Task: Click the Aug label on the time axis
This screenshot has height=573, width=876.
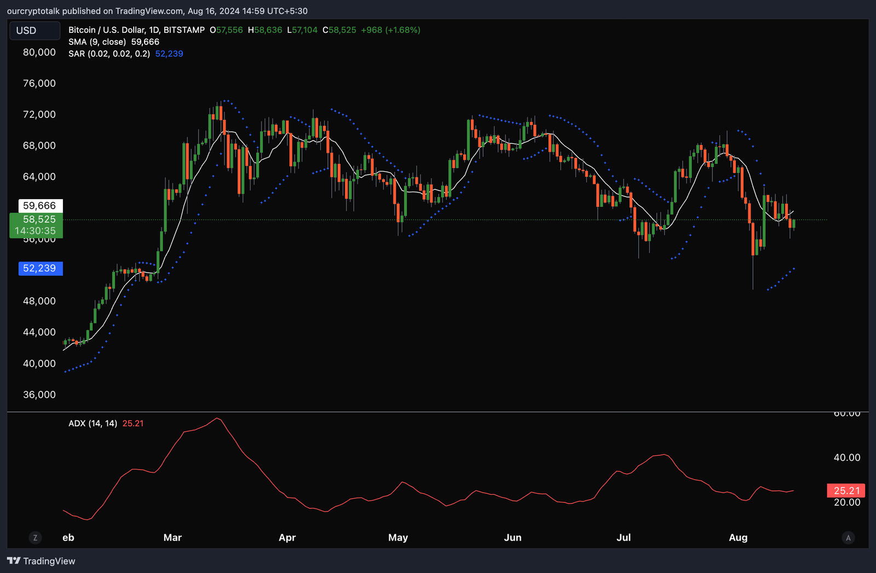Action: [x=738, y=537]
